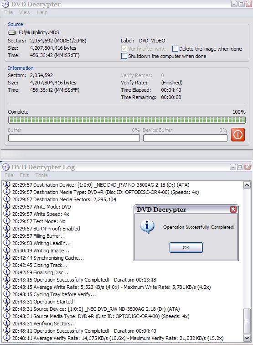Click the DVD Decrypter Log disc icon
This screenshot has width=253, height=345.
[6, 167]
